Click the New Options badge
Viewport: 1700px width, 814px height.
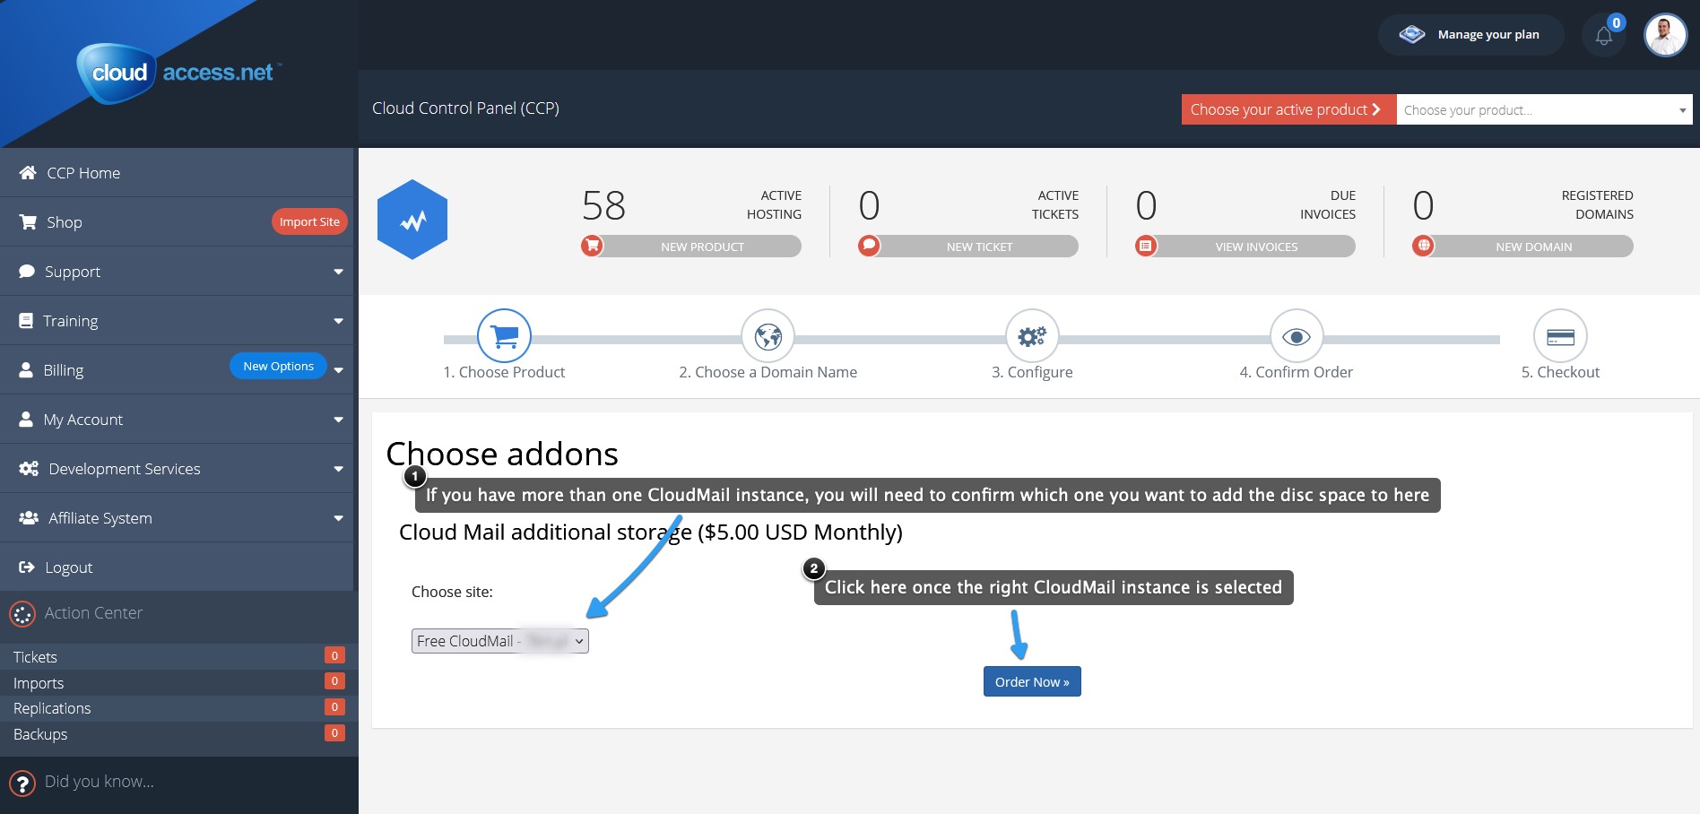(x=278, y=366)
